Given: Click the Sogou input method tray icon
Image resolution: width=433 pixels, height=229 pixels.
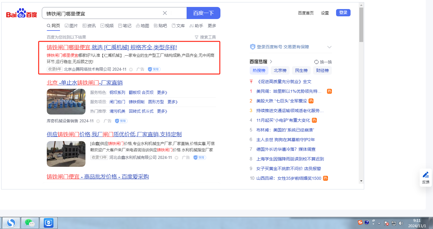Looking at the screenshot, I should point(360,223).
